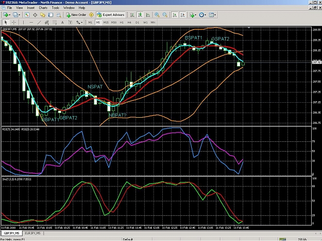Switch timeframe to MN
322x241 pixels.
[x=153, y=22]
